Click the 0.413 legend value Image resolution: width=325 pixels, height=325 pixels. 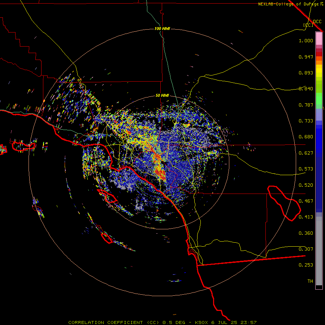(x=306, y=217)
